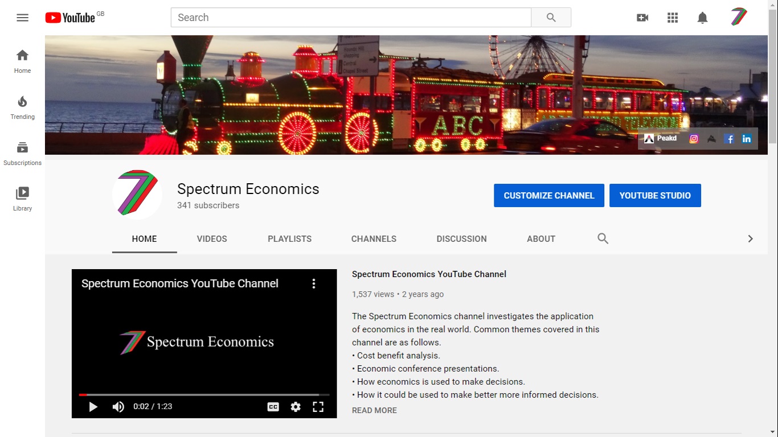Viewport: 778px width, 437px height.
Task: Click the Cost benefit analysis bullet
Action: point(396,356)
